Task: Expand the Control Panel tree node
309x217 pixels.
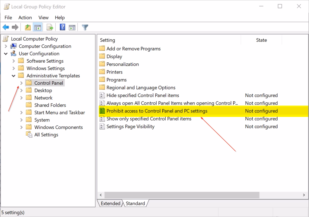Action: (x=21, y=83)
